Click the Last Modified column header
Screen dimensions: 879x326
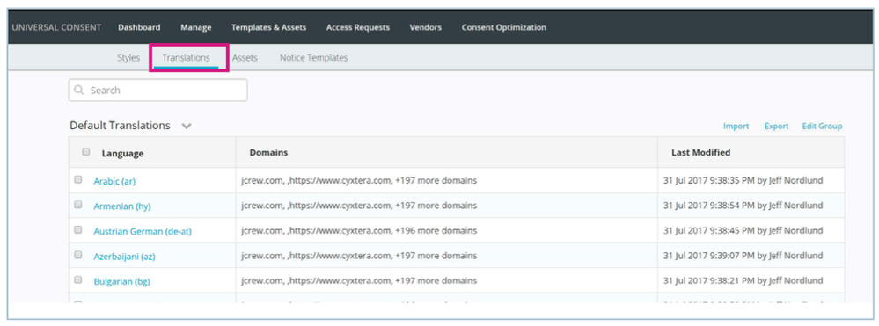(x=700, y=152)
